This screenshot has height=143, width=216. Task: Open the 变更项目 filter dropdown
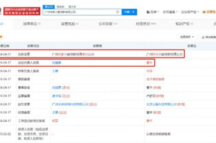[187, 37]
